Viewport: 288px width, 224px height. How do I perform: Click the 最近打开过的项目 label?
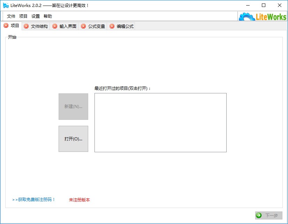(x=122, y=88)
